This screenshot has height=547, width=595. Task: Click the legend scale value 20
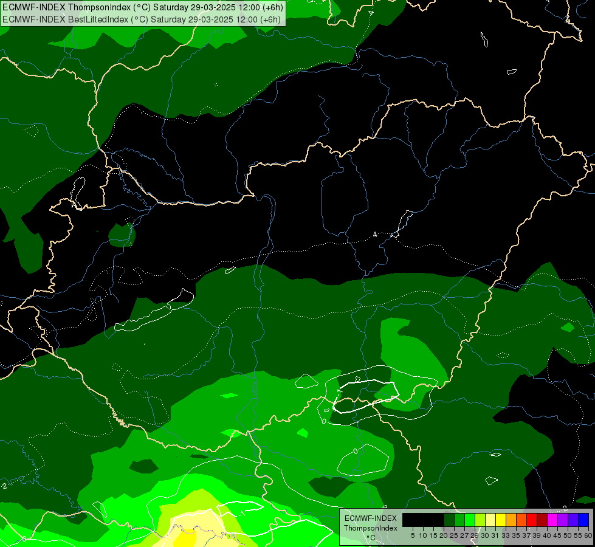(444, 535)
